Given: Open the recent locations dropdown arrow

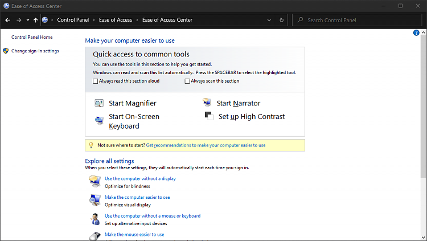Looking at the screenshot, I should click(28, 20).
